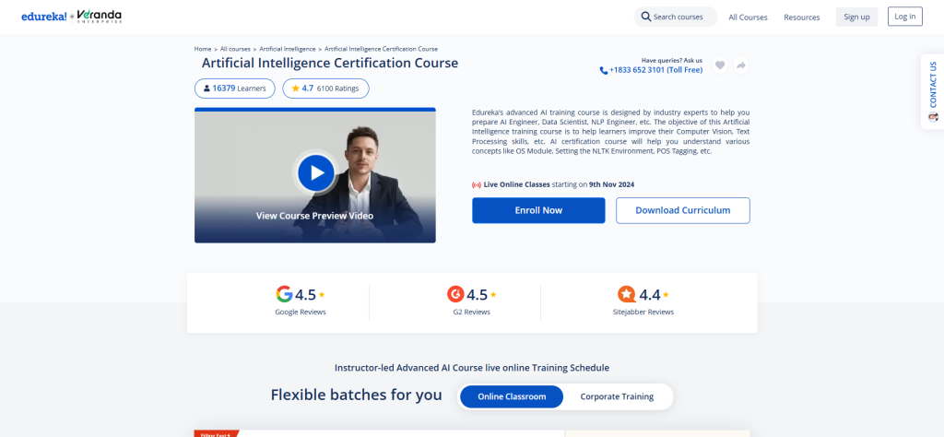Click View Course Preview Video caption
This screenshot has width=944, height=437.
pos(315,216)
